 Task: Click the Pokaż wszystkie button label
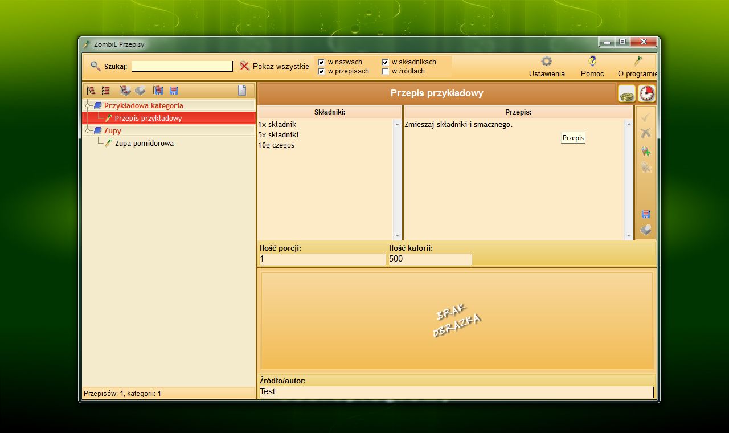[x=281, y=66]
